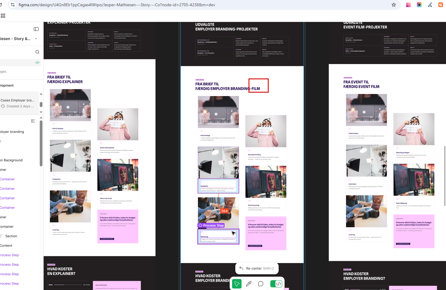
Task: Click the Aktivering step title
Action: click(204, 237)
